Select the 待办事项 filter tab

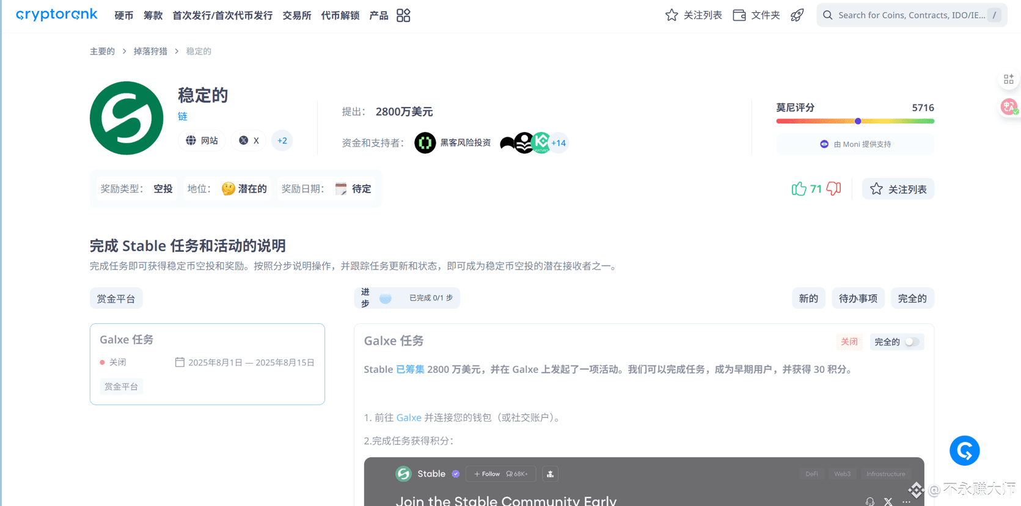point(858,298)
